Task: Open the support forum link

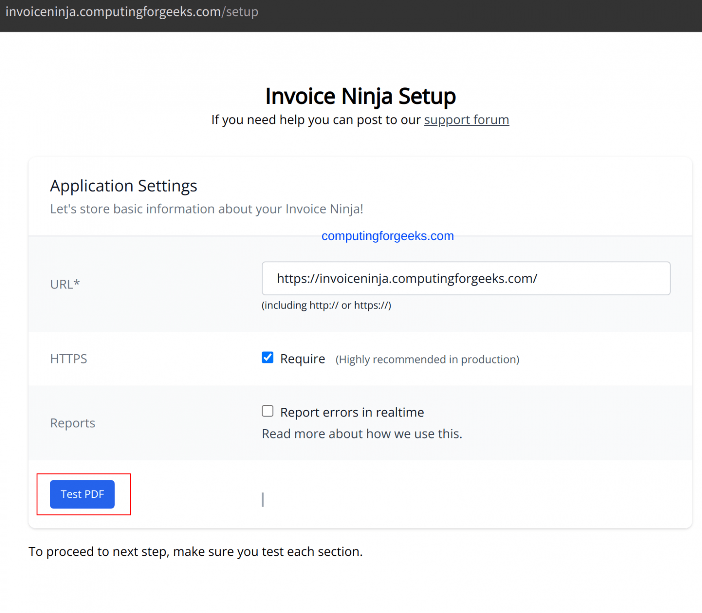Action: click(x=466, y=120)
